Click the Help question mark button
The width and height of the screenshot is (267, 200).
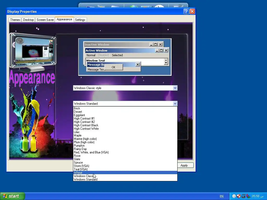pyautogui.click(x=186, y=11)
